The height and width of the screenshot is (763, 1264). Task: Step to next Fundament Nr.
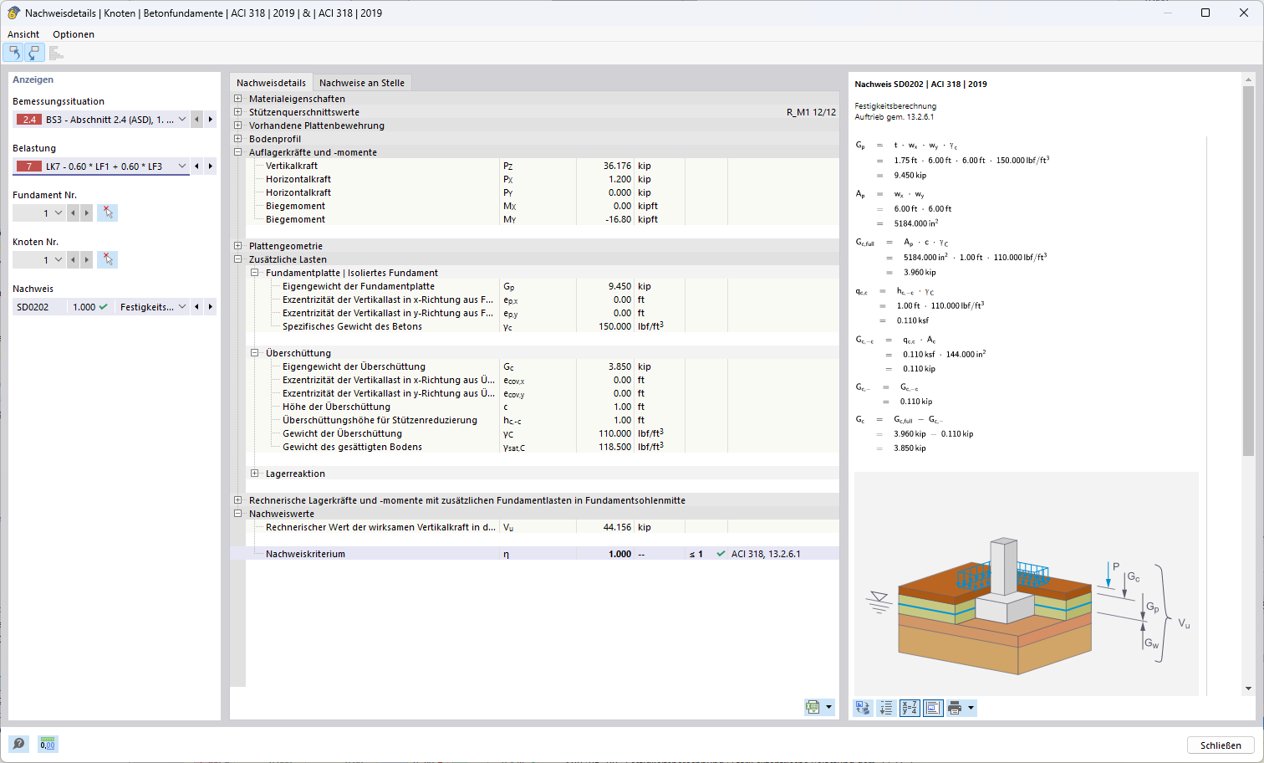click(x=86, y=213)
